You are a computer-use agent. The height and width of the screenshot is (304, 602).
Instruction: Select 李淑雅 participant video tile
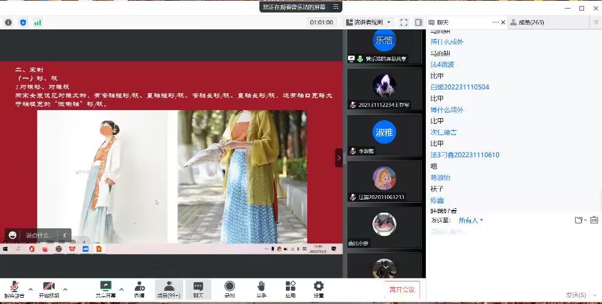pos(384,134)
